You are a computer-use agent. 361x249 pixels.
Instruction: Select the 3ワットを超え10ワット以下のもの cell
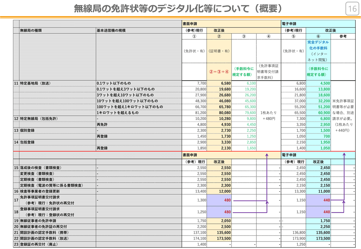tap(125, 95)
